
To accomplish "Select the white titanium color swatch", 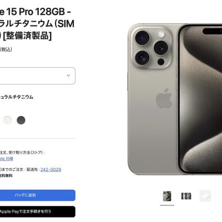I will pyautogui.click(x=8, y=120).
